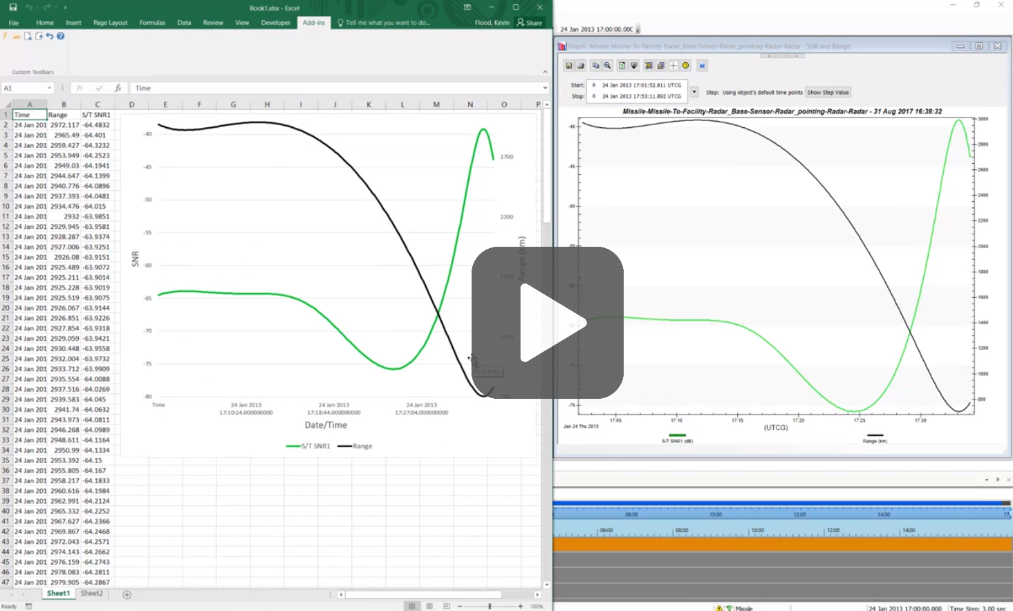
Task: Adjust the Excel zoom slider handle
Action: click(490, 606)
